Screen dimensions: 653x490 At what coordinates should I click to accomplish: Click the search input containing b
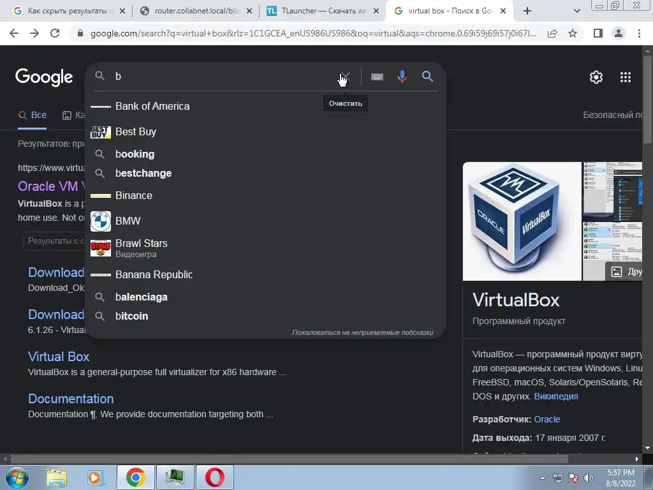[x=225, y=77]
